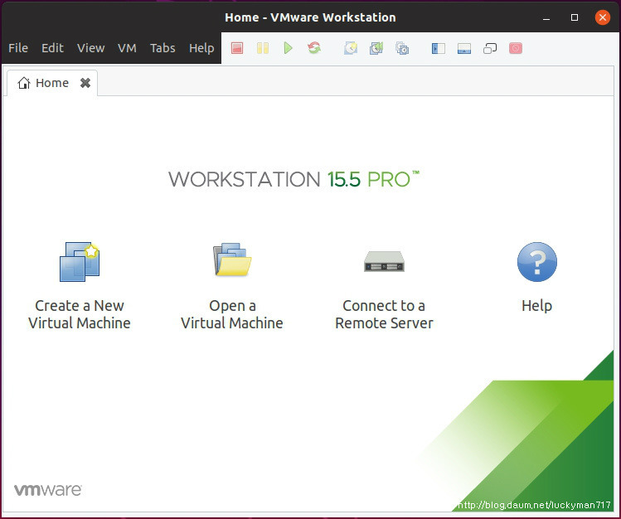The width and height of the screenshot is (621, 519).
Task: Click the Open a Virtual Machine folder icon
Action: [x=232, y=259]
